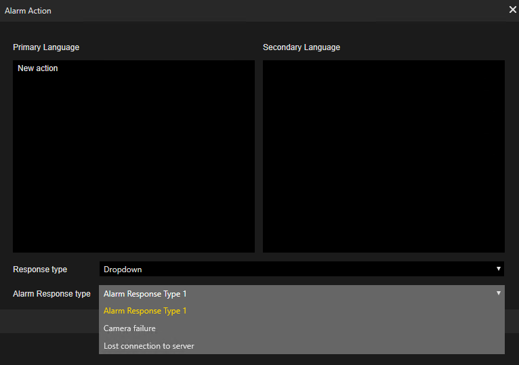
Task: Click the Response type label
Action: 40,270
